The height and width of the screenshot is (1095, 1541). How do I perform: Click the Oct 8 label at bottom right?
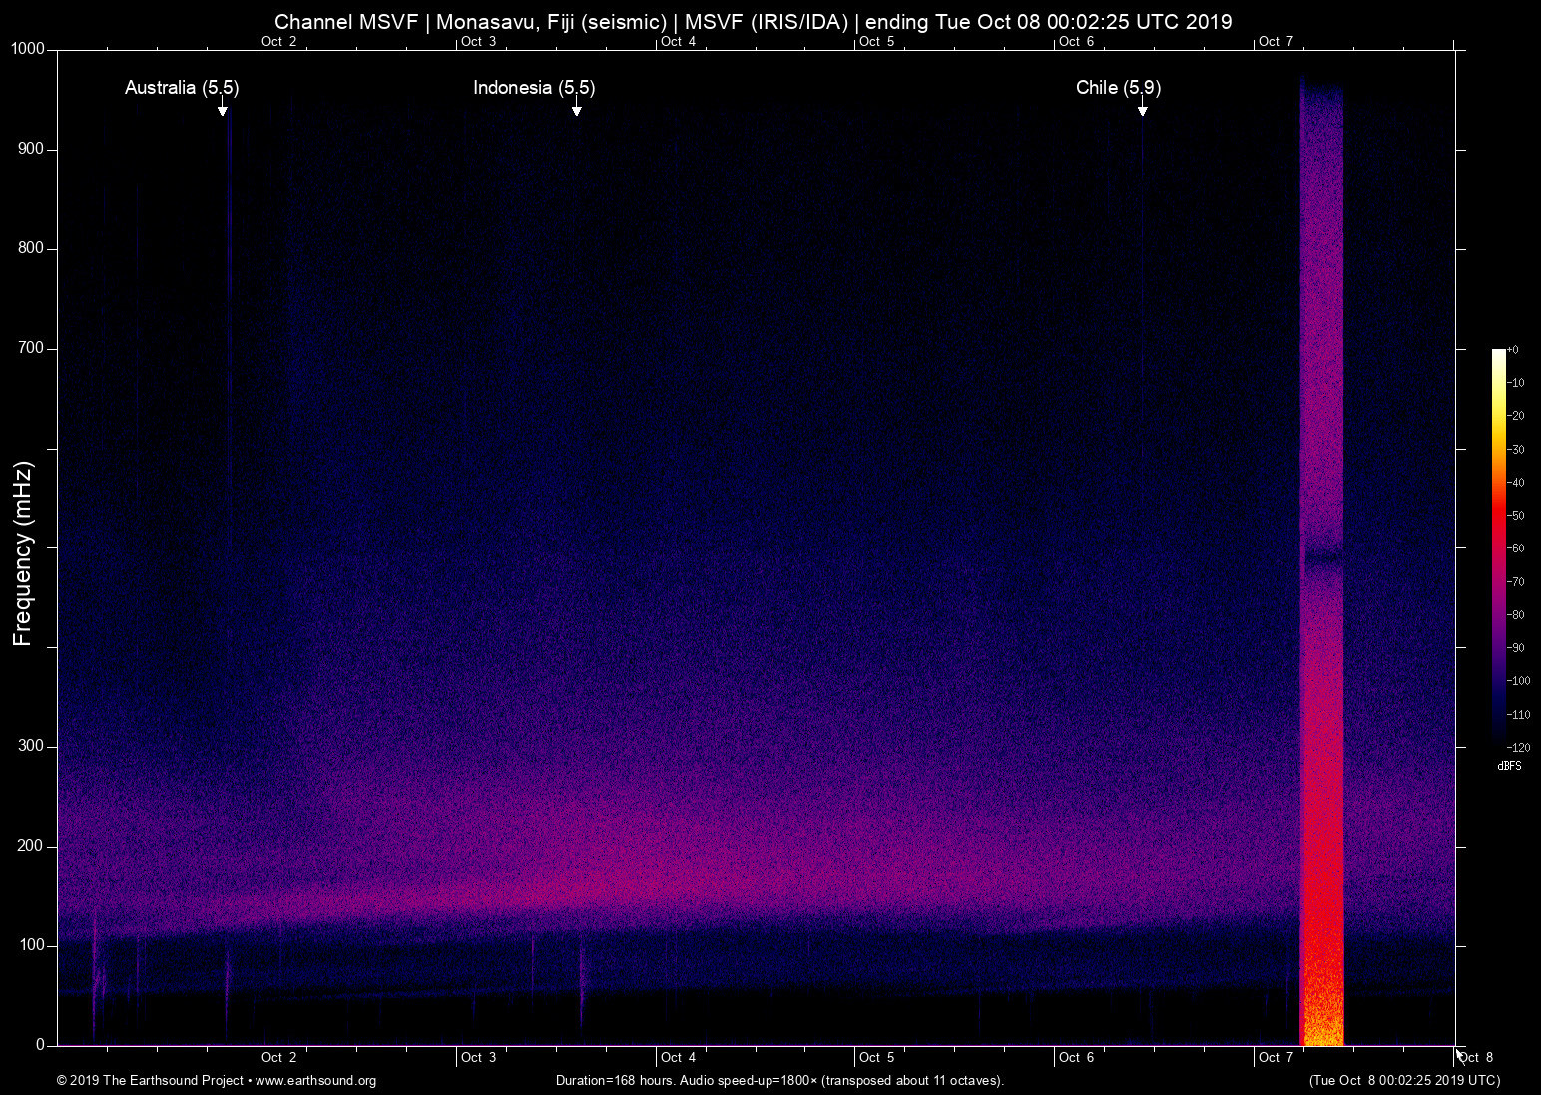pos(1476,1057)
